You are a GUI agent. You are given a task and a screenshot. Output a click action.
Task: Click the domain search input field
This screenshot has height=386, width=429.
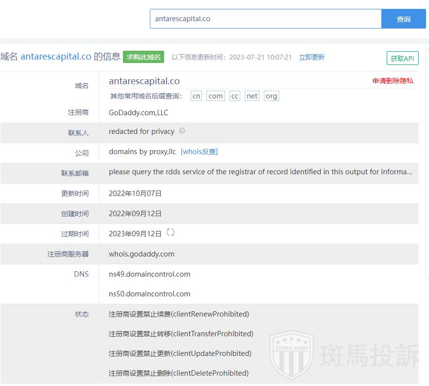coord(265,19)
